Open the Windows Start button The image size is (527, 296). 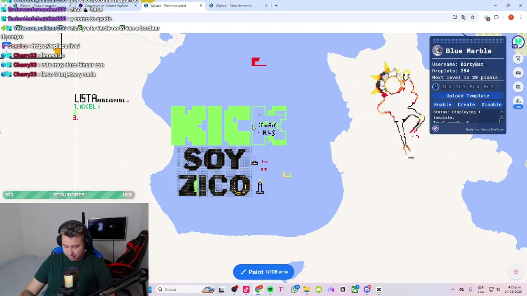click(x=150, y=289)
